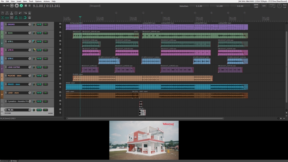Toggle the Ripple Editing icon
Viewport: 288px width, 162px height.
coord(11,18)
